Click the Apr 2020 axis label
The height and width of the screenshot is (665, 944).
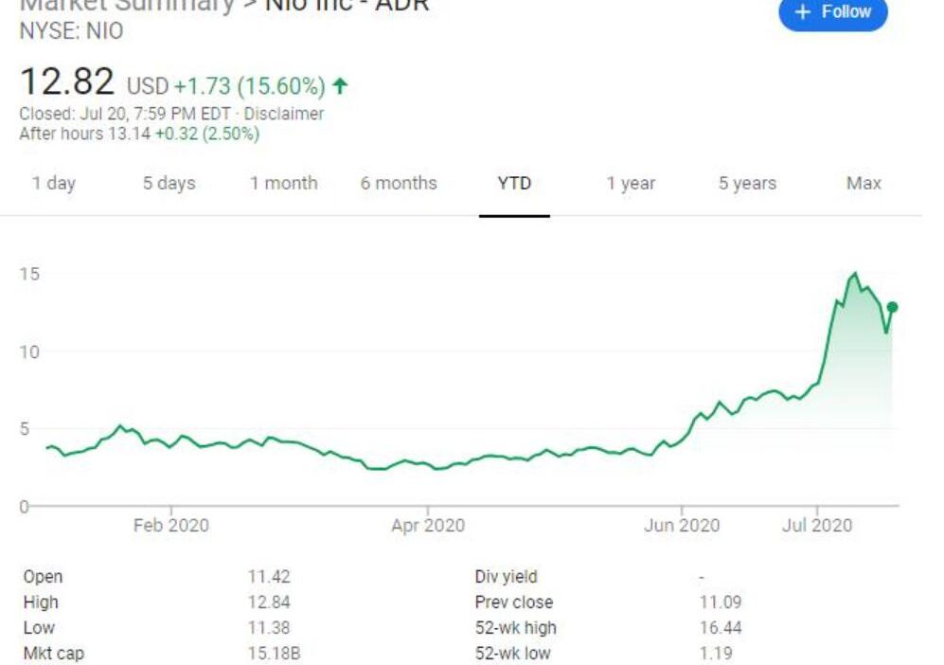(428, 525)
